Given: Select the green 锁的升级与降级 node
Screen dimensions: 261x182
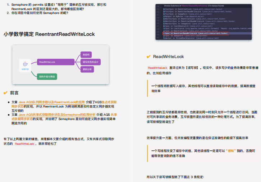Looking at the screenshot, I should pyautogui.click(x=47, y=77).
